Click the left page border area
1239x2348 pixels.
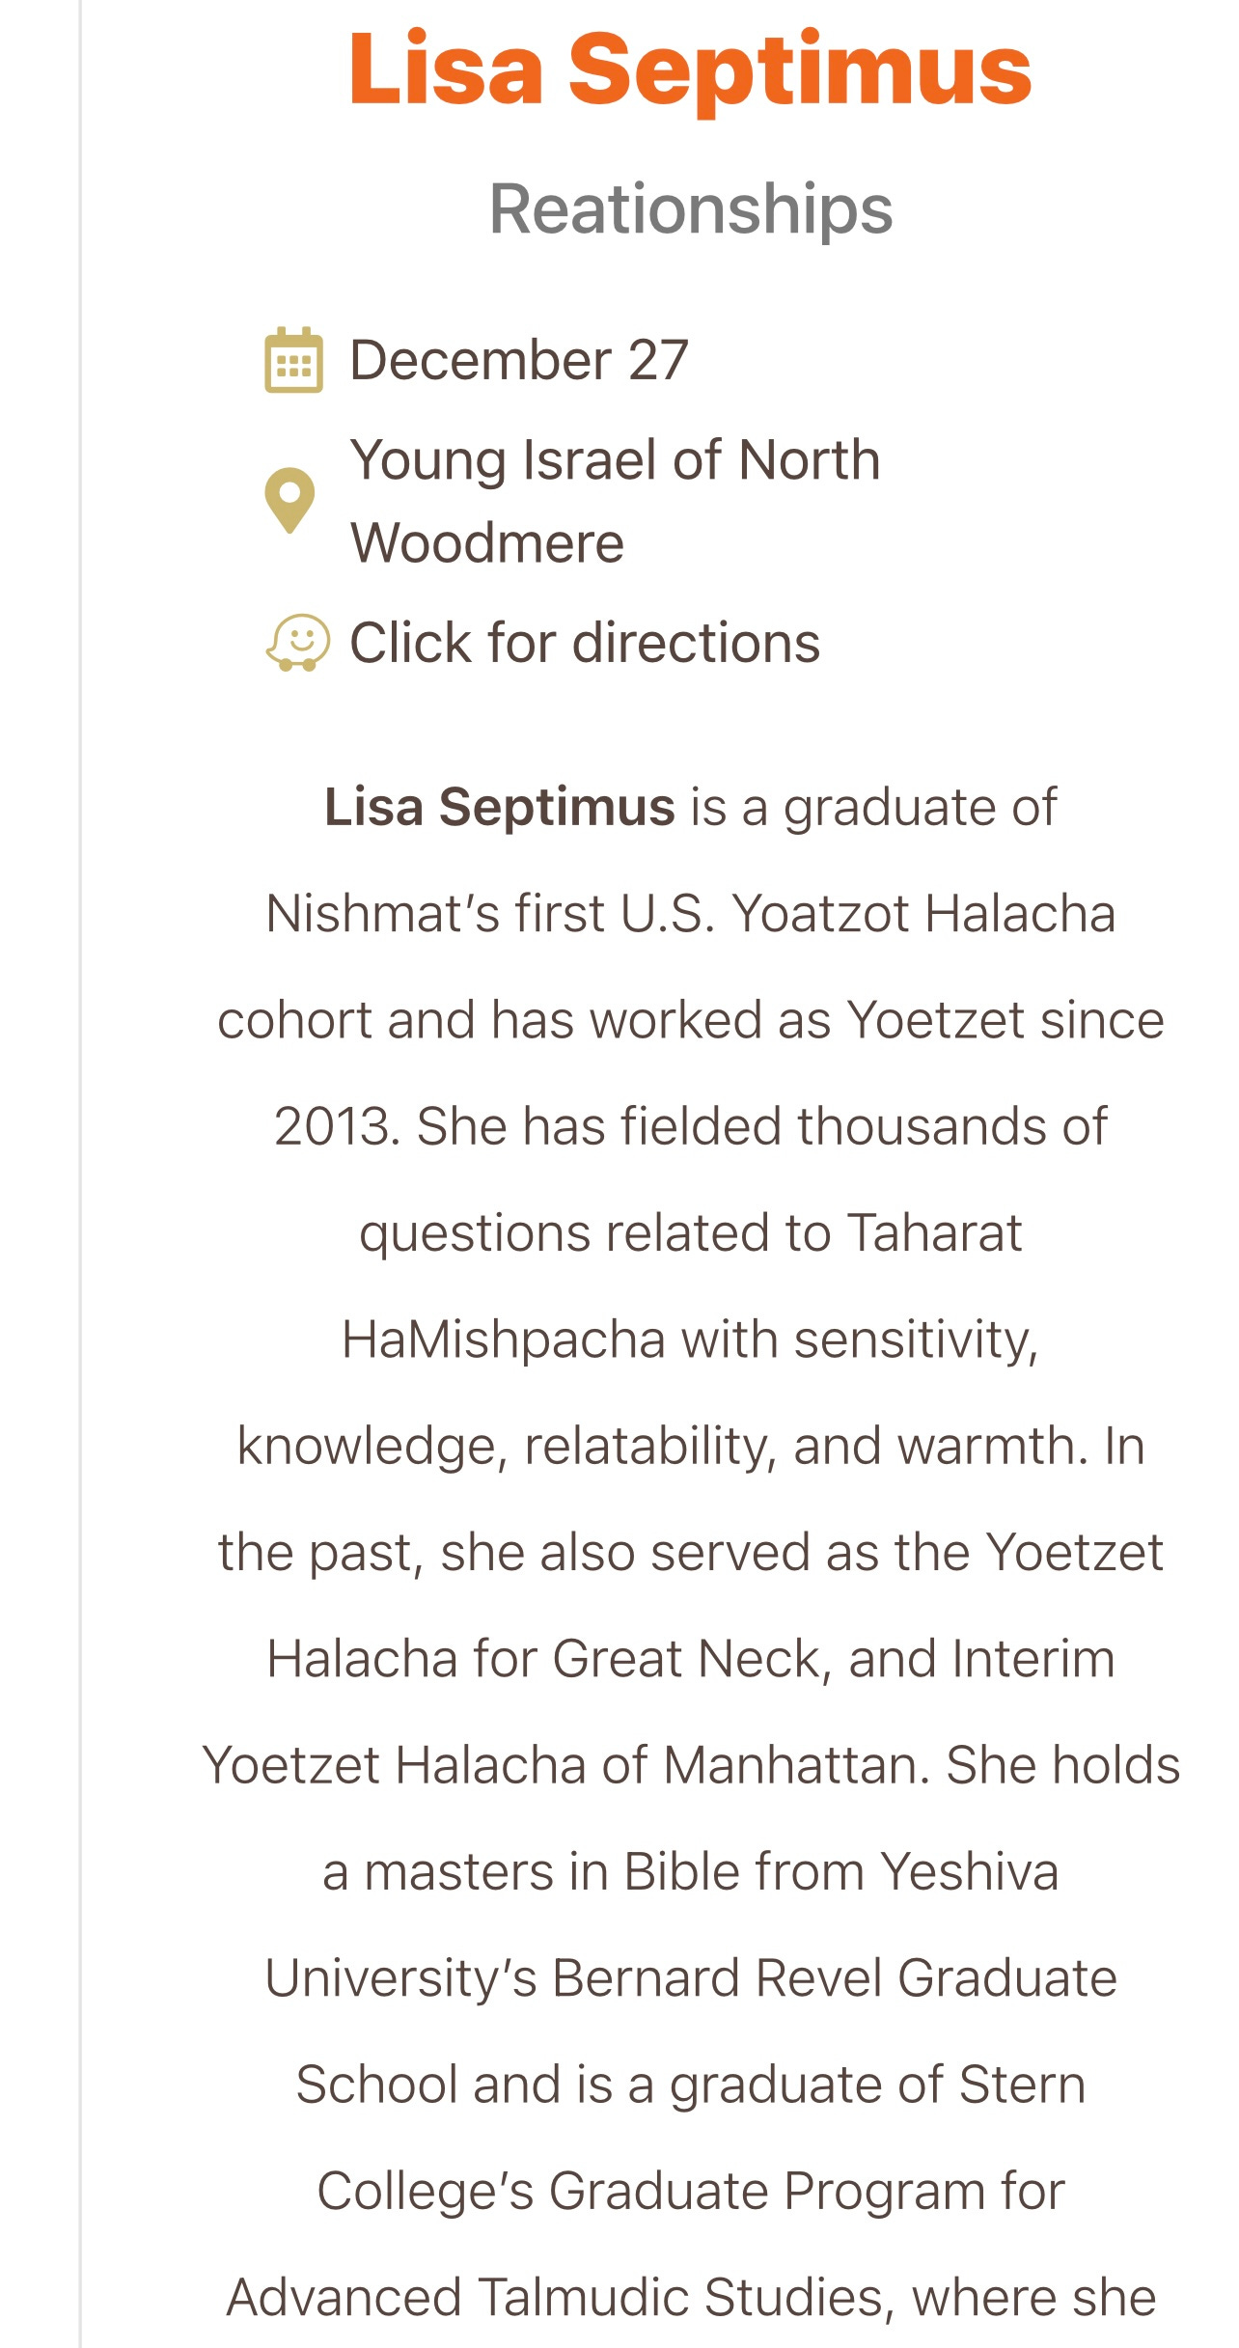79,1158
